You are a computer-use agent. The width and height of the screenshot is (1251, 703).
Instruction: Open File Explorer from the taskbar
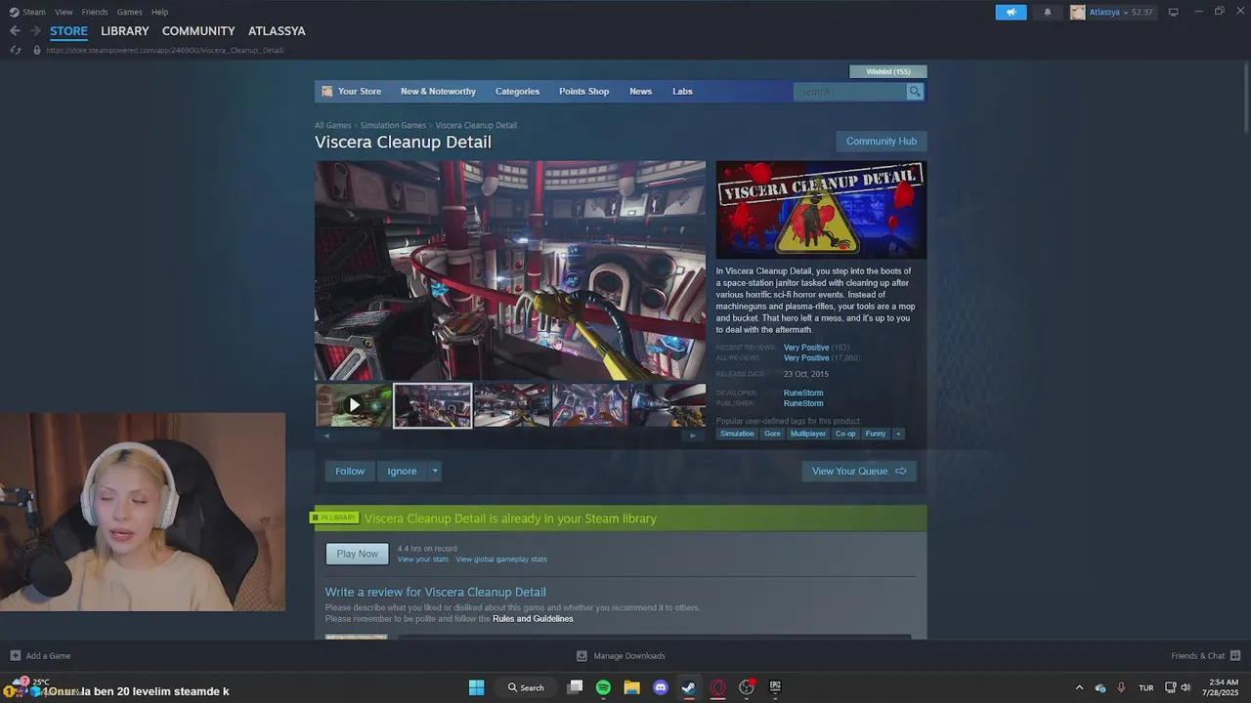click(x=631, y=687)
